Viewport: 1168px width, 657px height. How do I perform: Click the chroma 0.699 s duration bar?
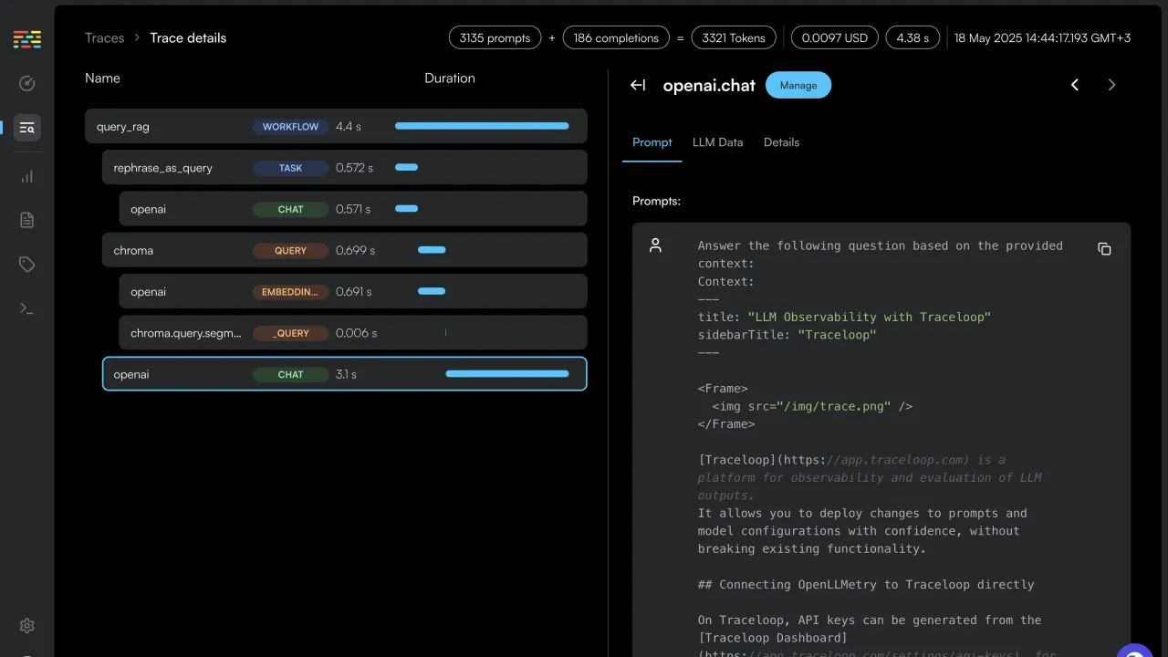(x=432, y=250)
